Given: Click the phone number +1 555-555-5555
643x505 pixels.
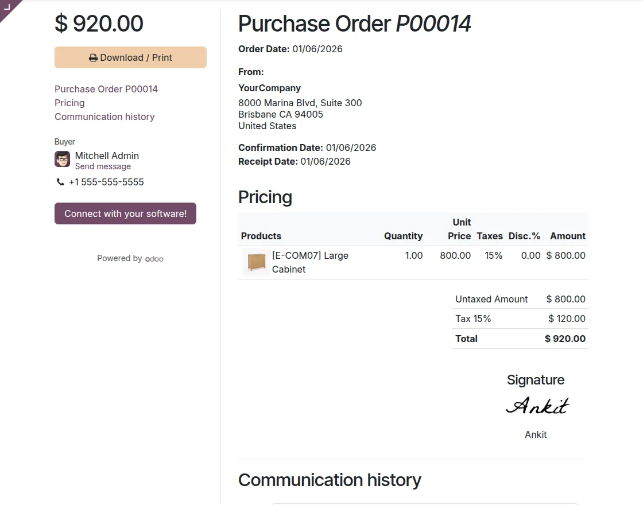Looking at the screenshot, I should 106,182.
